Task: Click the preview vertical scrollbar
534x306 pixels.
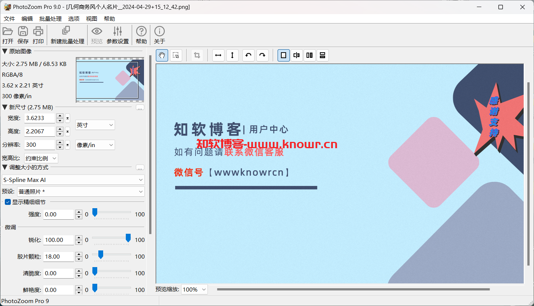Action: 529,174
